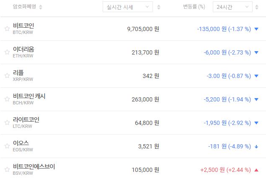This screenshot has width=266, height=179.
Task: Click the red up triangle for BSV
Action: click(256, 170)
